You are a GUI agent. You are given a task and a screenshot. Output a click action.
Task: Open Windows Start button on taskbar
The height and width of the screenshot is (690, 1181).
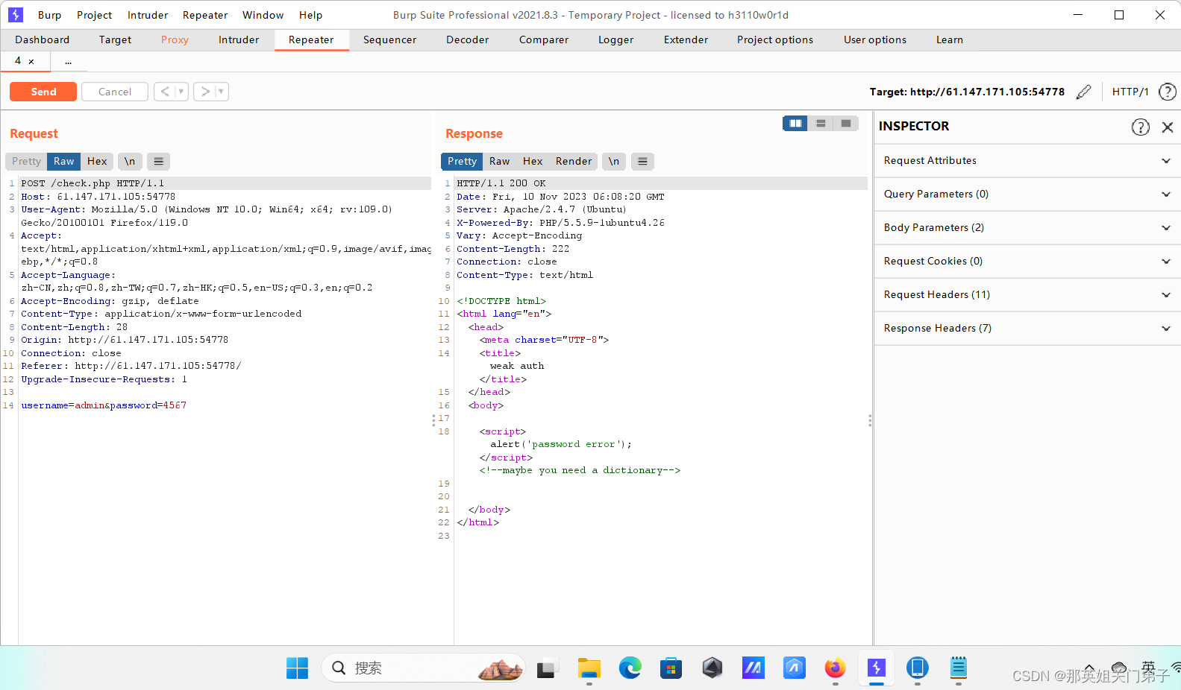(297, 668)
